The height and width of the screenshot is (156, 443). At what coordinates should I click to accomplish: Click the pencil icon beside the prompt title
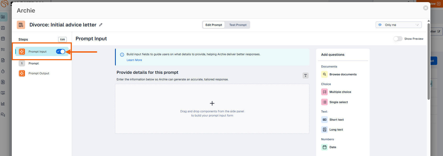101,25
